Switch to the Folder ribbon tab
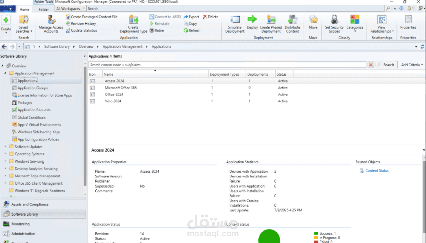Image resolution: width=426 pixels, height=243 pixels. [x=44, y=9]
